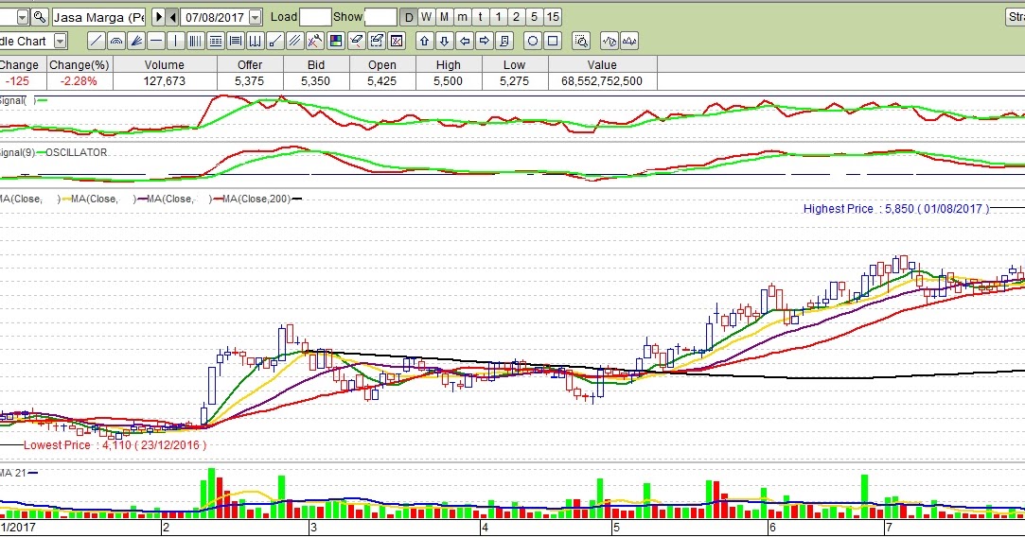This screenshot has height=538, width=1025.
Task: Toggle the monthly uppercase M timeframe
Action: (445, 17)
